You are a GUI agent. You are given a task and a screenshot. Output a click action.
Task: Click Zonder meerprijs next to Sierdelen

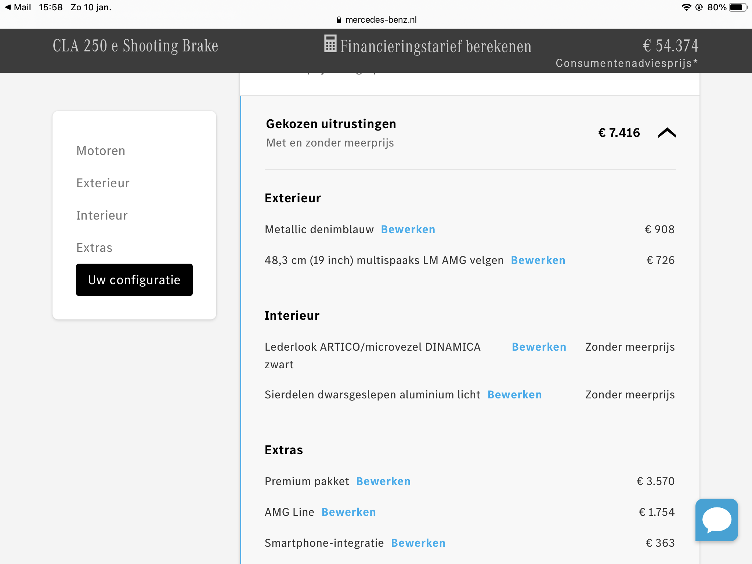click(x=630, y=395)
